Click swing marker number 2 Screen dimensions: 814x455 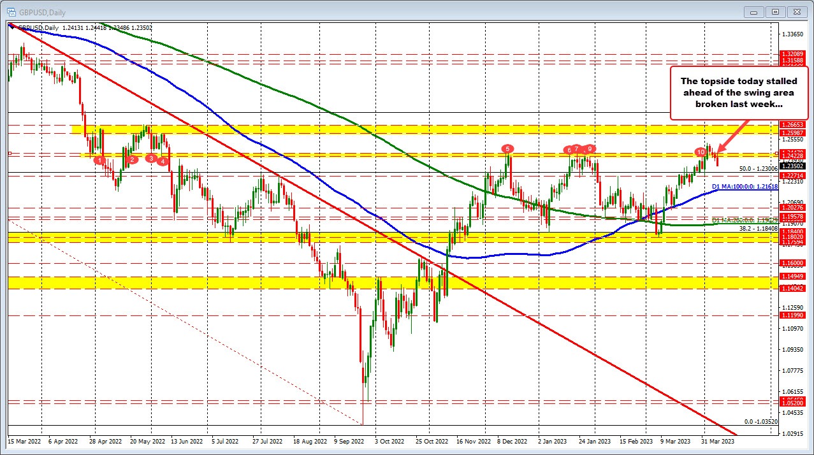click(132, 159)
